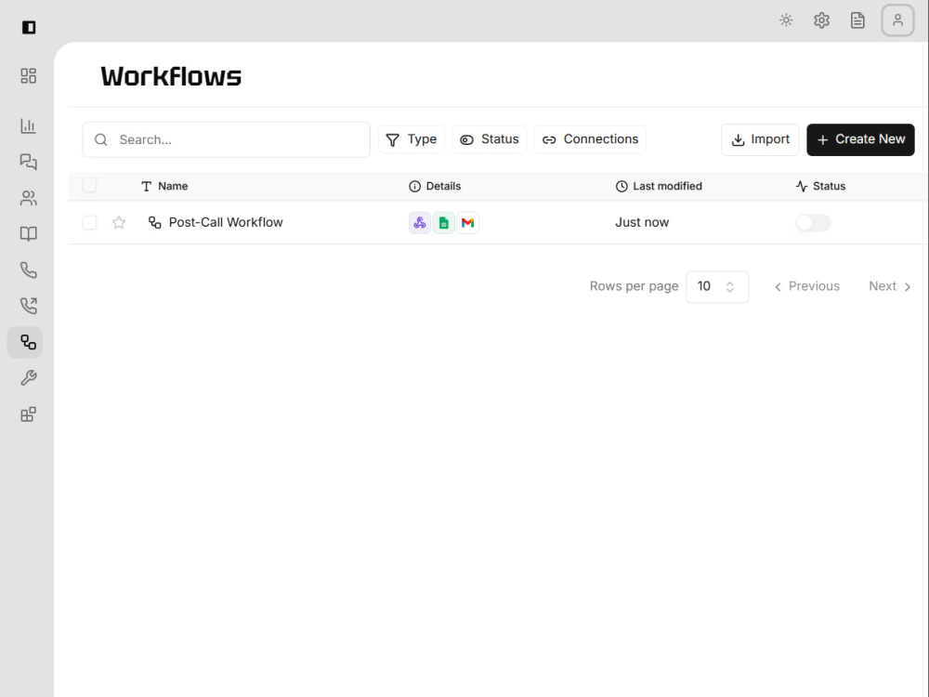Click the workflow icon beside Post-Call Workflow
This screenshot has width=929, height=697.
(x=154, y=222)
